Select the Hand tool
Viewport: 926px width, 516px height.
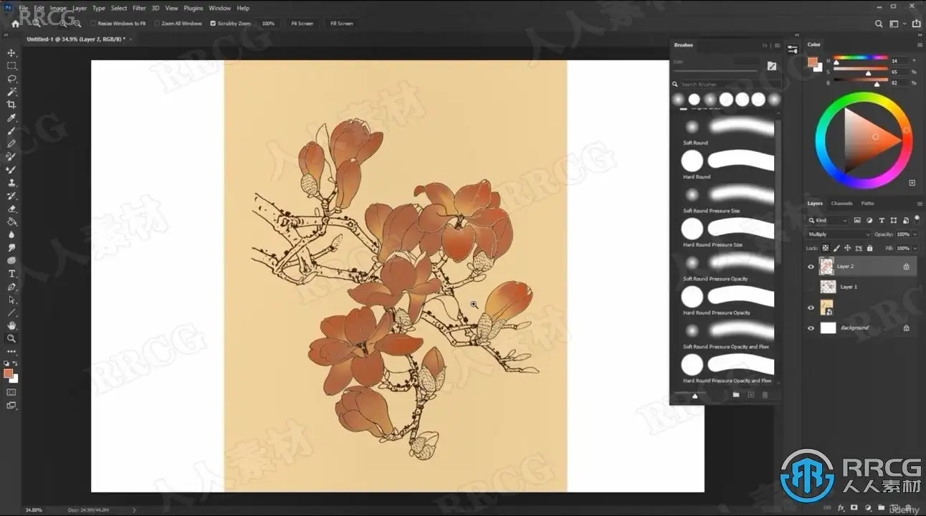point(11,325)
